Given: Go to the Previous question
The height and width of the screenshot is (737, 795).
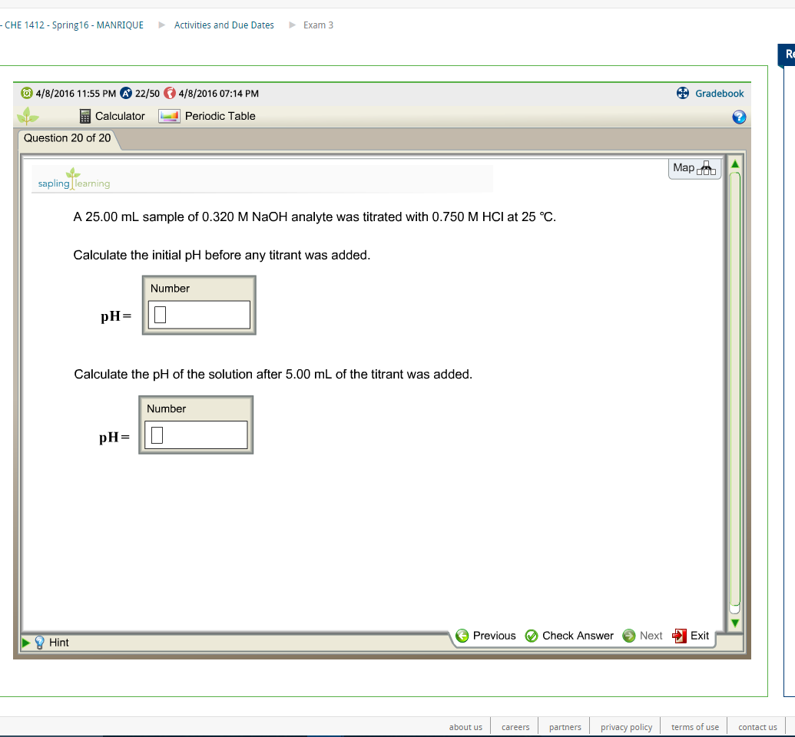Looking at the screenshot, I should [485, 636].
